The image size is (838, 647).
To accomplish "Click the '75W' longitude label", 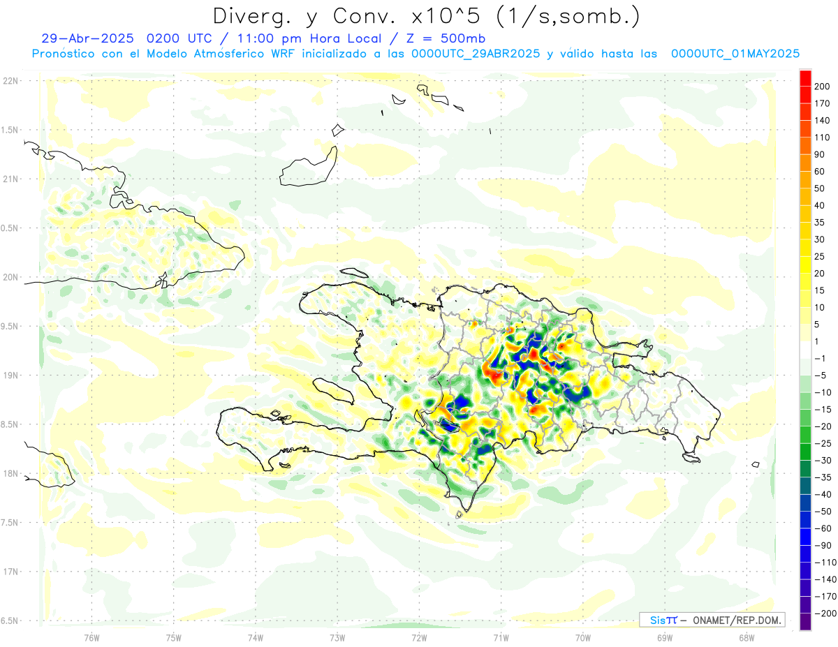I will coord(173,637).
